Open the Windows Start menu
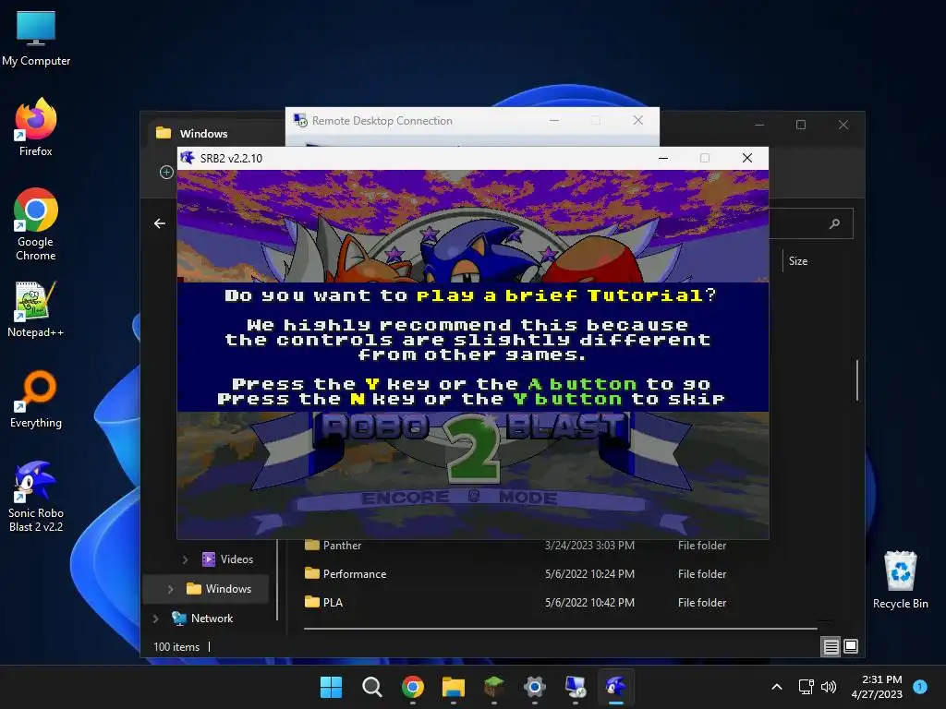Viewport: 946px width, 709px height. pyautogui.click(x=331, y=687)
